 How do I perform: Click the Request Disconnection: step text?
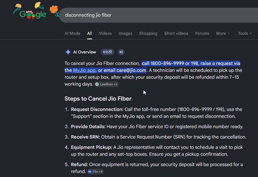97,109
